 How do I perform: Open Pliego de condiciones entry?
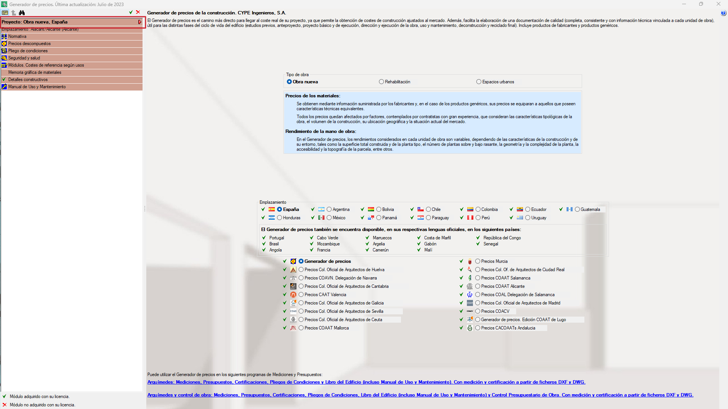[28, 51]
